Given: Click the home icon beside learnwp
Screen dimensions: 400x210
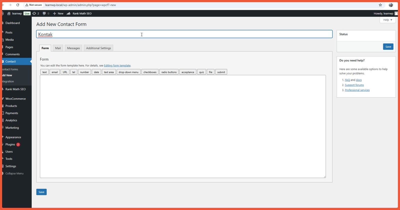Looking at the screenshot, I should (9, 14).
